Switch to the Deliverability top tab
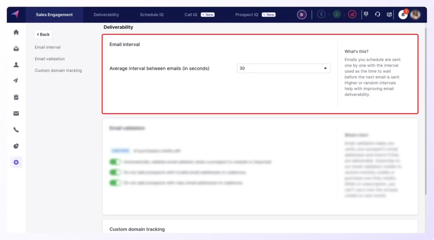The width and height of the screenshot is (434, 240). tap(106, 15)
